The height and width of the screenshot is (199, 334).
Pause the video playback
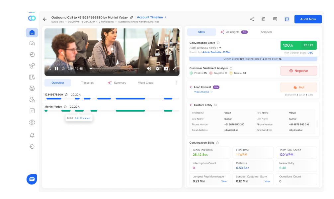tap(56, 69)
